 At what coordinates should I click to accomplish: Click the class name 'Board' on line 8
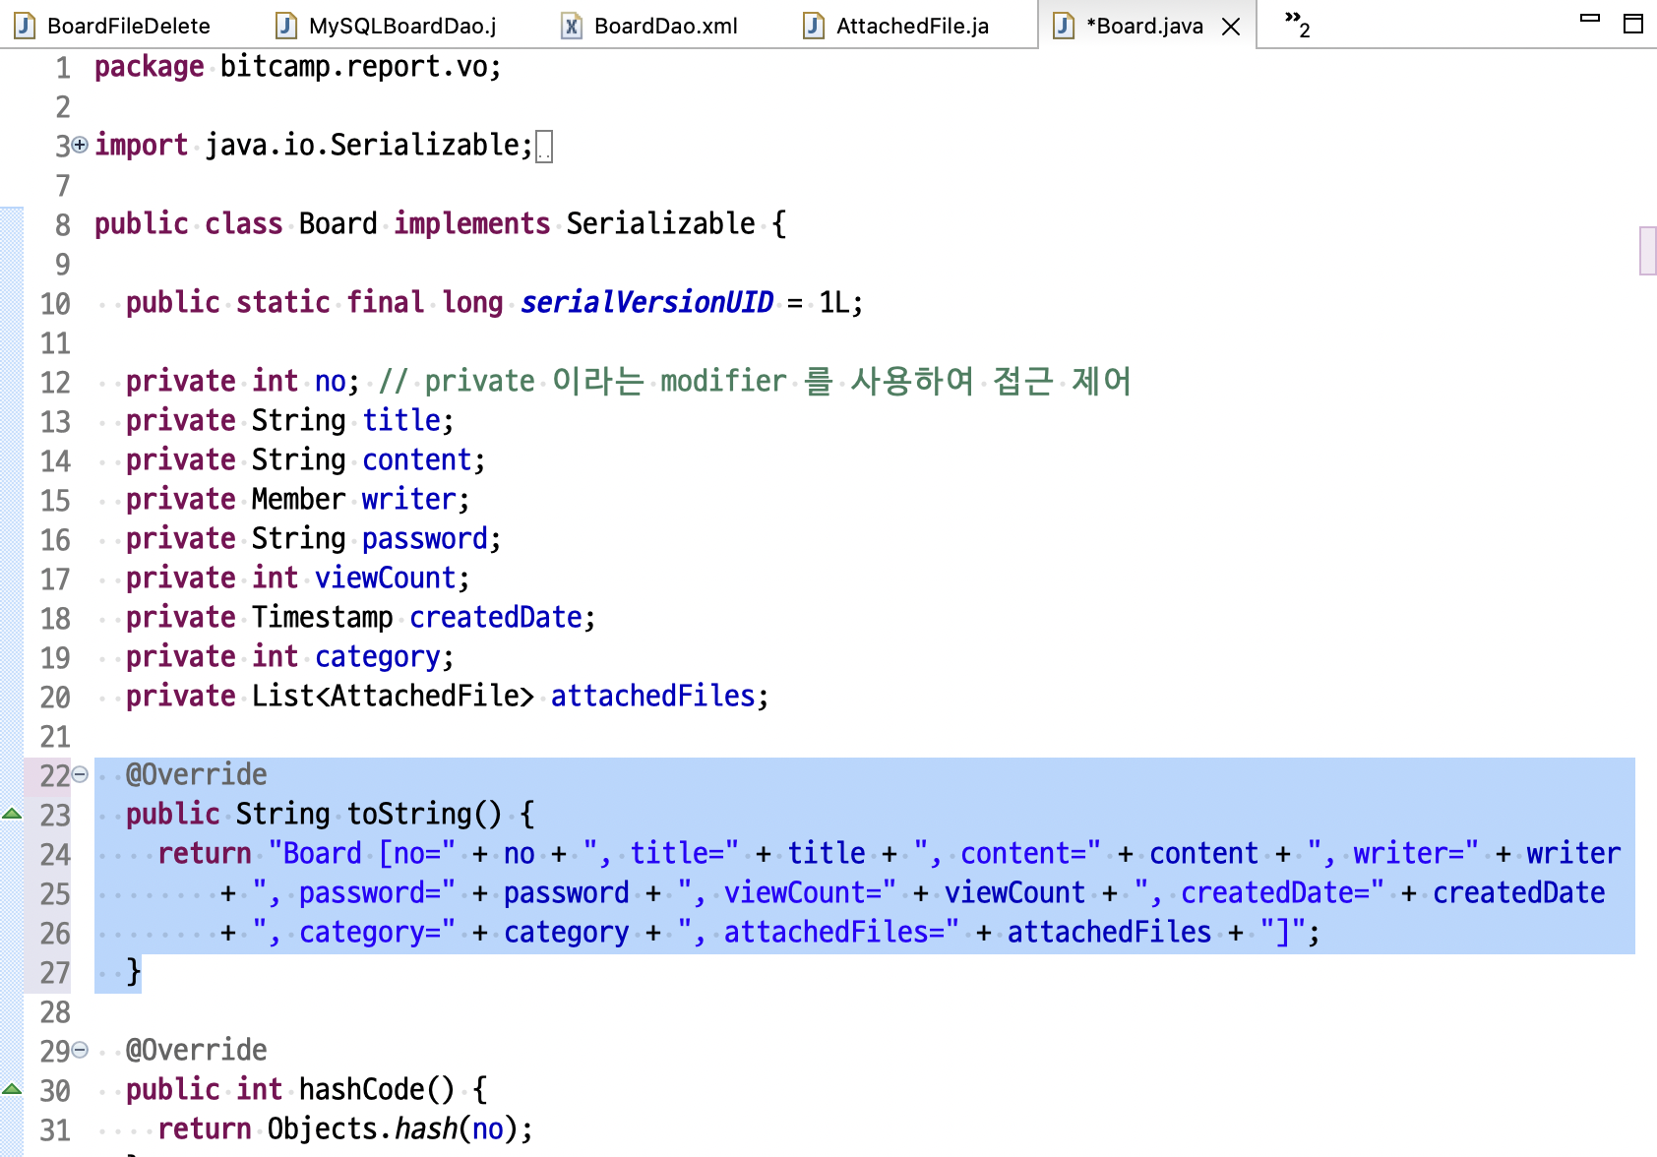(x=338, y=223)
